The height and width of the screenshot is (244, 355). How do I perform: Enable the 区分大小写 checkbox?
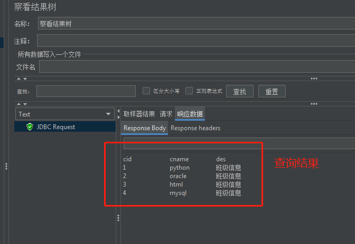tap(146, 91)
